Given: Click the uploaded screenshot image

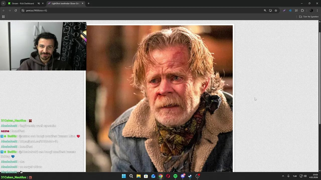Looking at the screenshot, I should [x=159, y=98].
